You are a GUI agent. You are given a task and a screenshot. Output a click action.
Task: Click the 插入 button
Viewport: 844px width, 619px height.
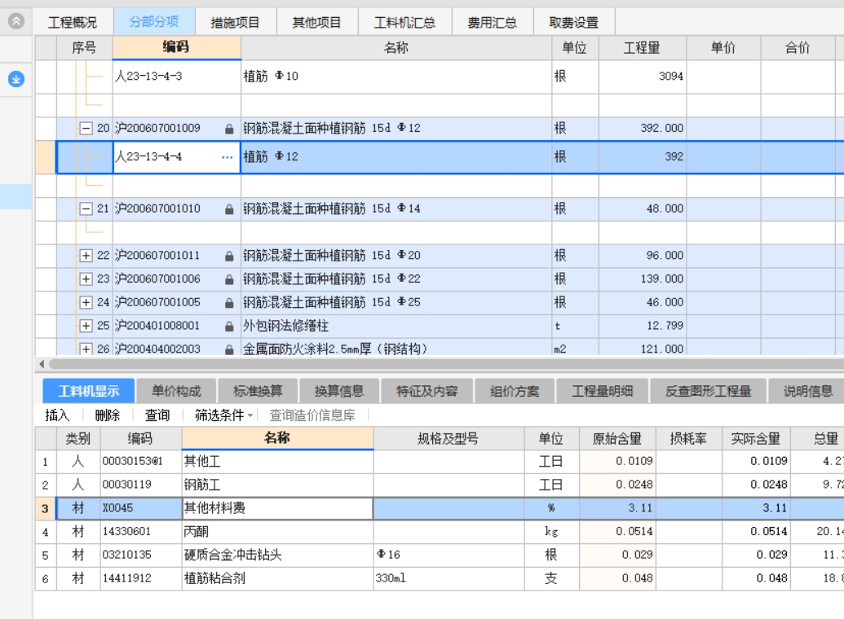[x=58, y=415]
